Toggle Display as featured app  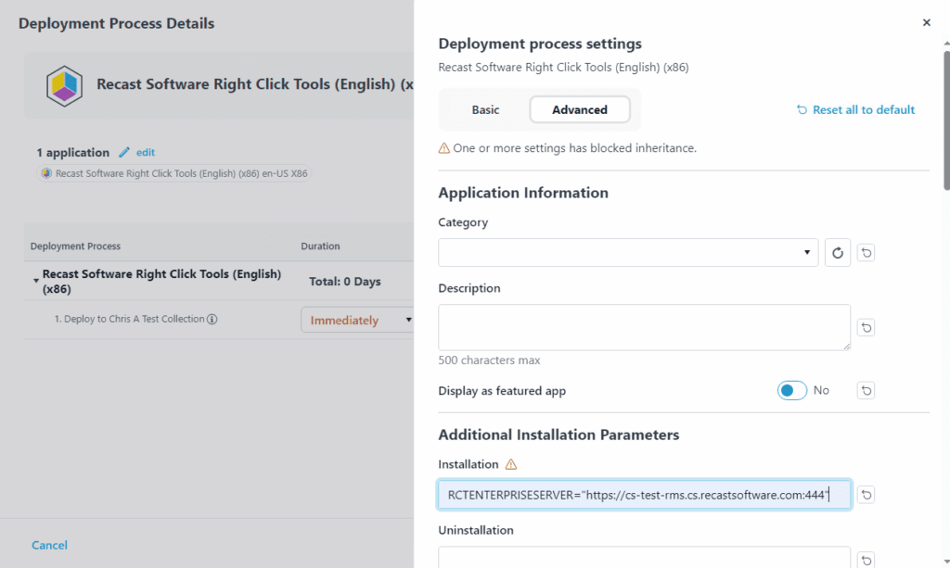(791, 390)
